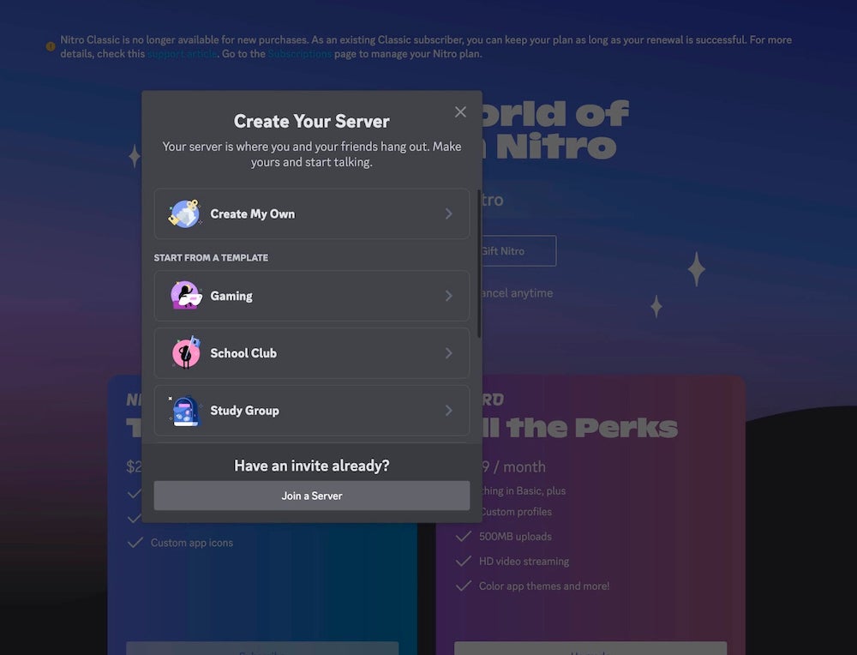This screenshot has width=857, height=655.
Task: Click Join a Server button
Action: click(x=312, y=496)
